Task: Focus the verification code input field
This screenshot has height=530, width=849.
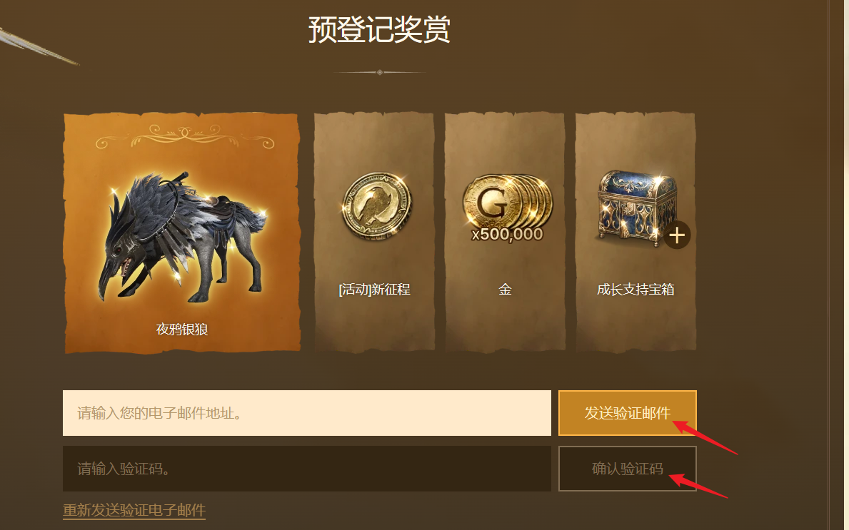Action: click(x=307, y=469)
